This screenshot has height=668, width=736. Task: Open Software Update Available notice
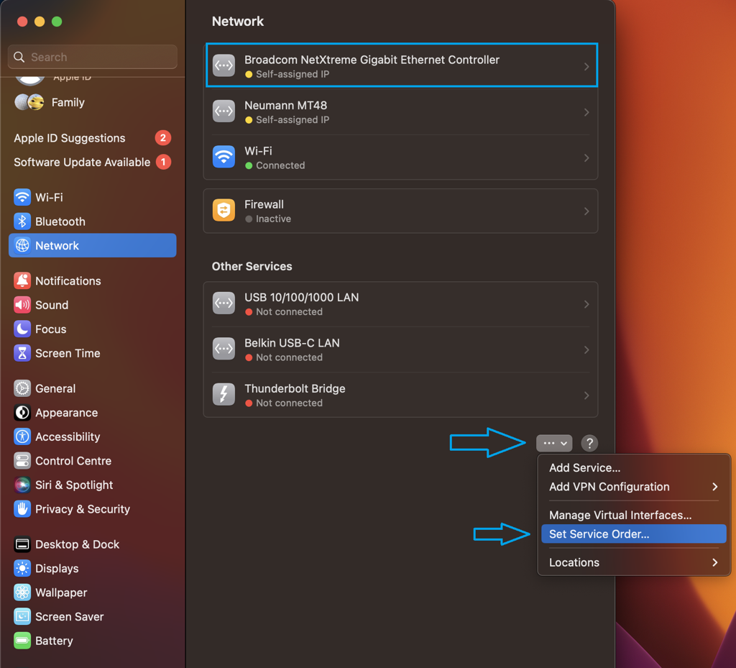[92, 162]
